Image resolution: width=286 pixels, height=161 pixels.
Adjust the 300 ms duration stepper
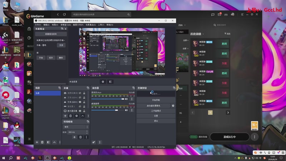tap(87, 132)
